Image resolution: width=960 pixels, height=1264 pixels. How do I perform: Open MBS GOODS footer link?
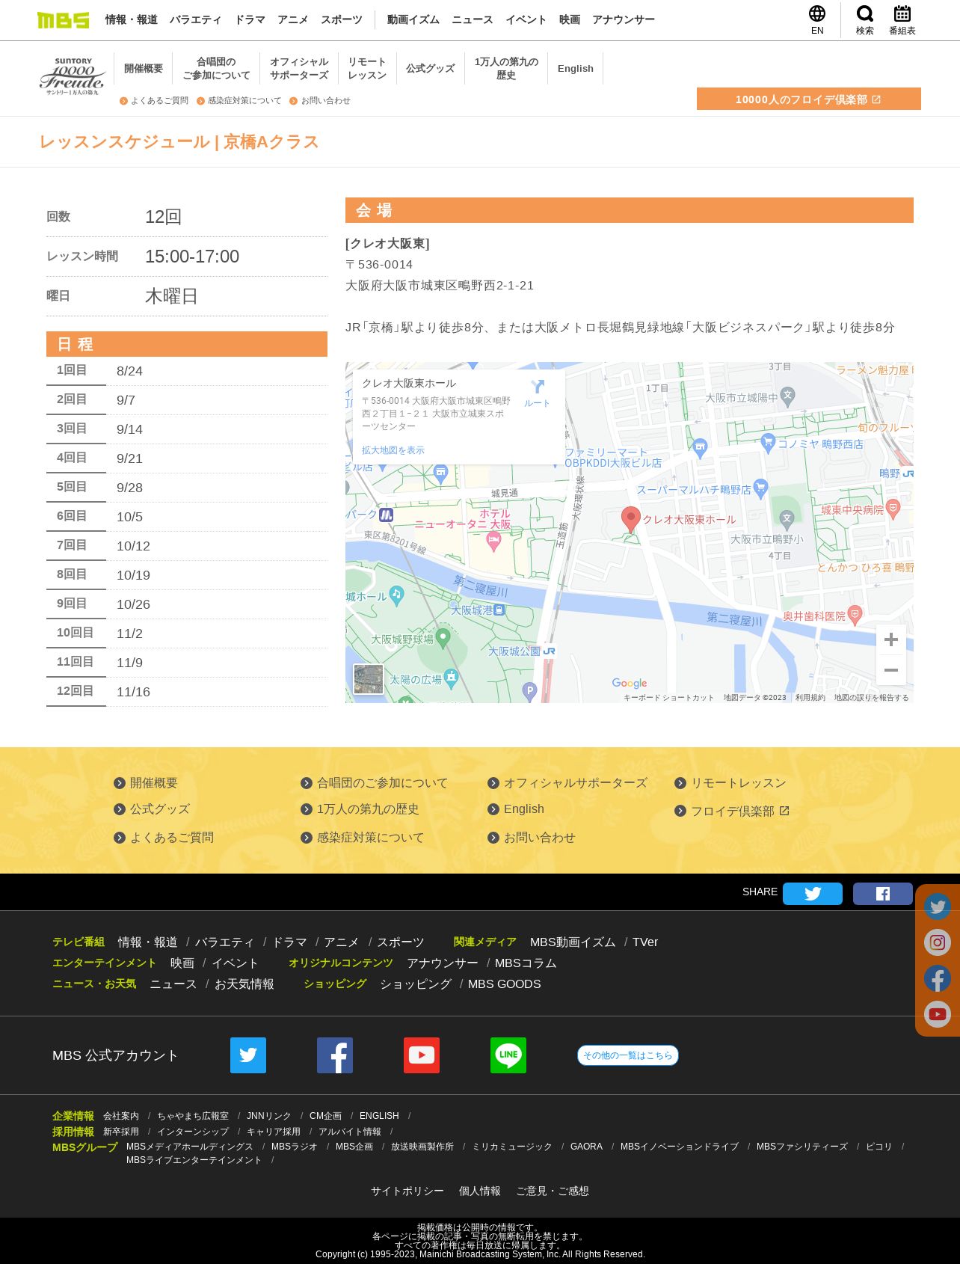505,984
